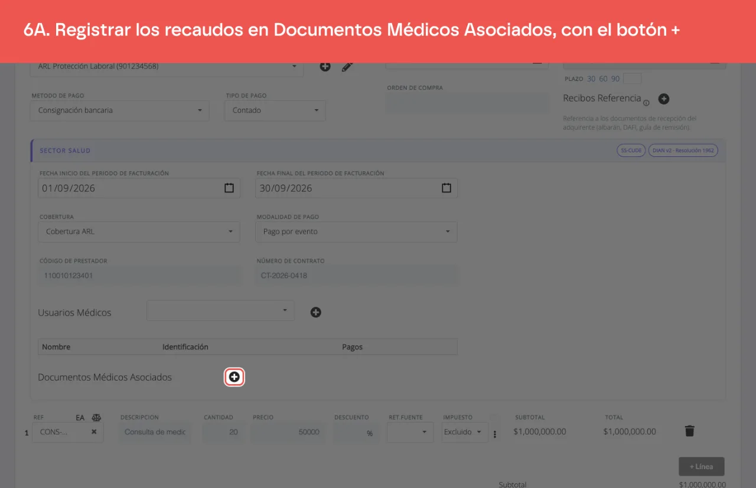
Task: Click the Pagos column header
Action: click(x=352, y=347)
